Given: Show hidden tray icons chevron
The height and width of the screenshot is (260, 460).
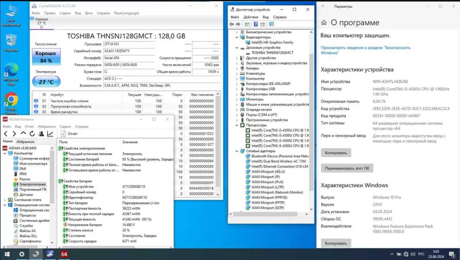Looking at the screenshot, I should pos(392,254).
